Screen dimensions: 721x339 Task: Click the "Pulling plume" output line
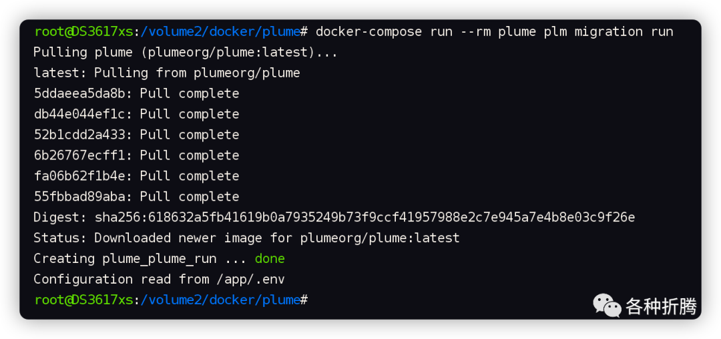[x=186, y=52]
